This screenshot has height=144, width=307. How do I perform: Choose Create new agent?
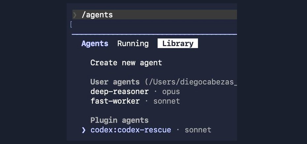(x=126, y=63)
